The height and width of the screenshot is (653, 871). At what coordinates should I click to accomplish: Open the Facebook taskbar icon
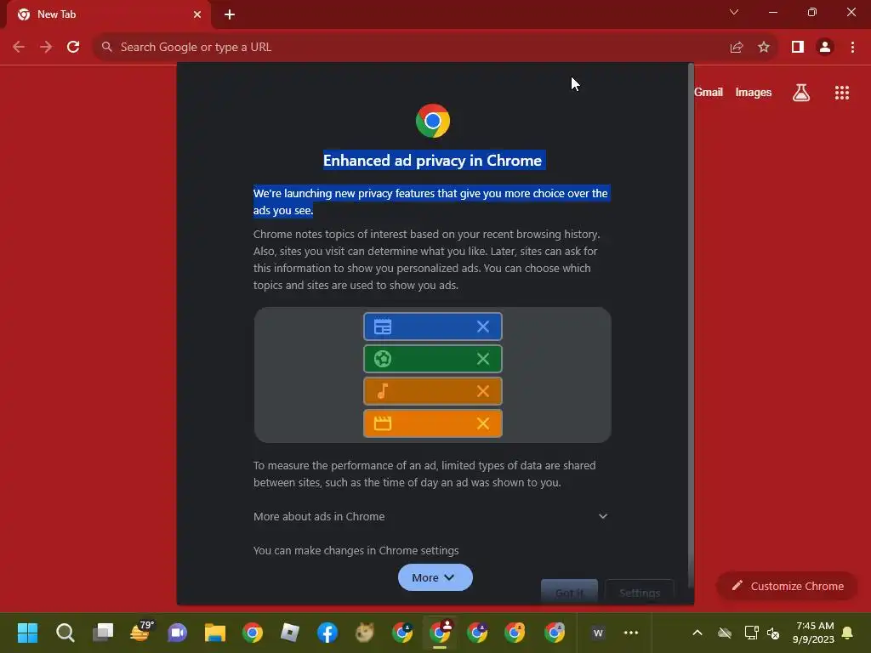coord(327,633)
